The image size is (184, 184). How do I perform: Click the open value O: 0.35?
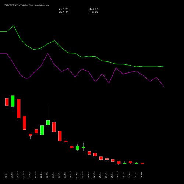64,13
